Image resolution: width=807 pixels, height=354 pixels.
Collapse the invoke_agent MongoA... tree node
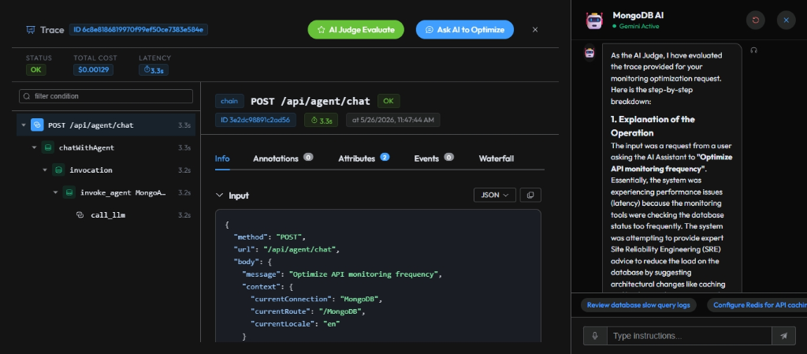[56, 192]
